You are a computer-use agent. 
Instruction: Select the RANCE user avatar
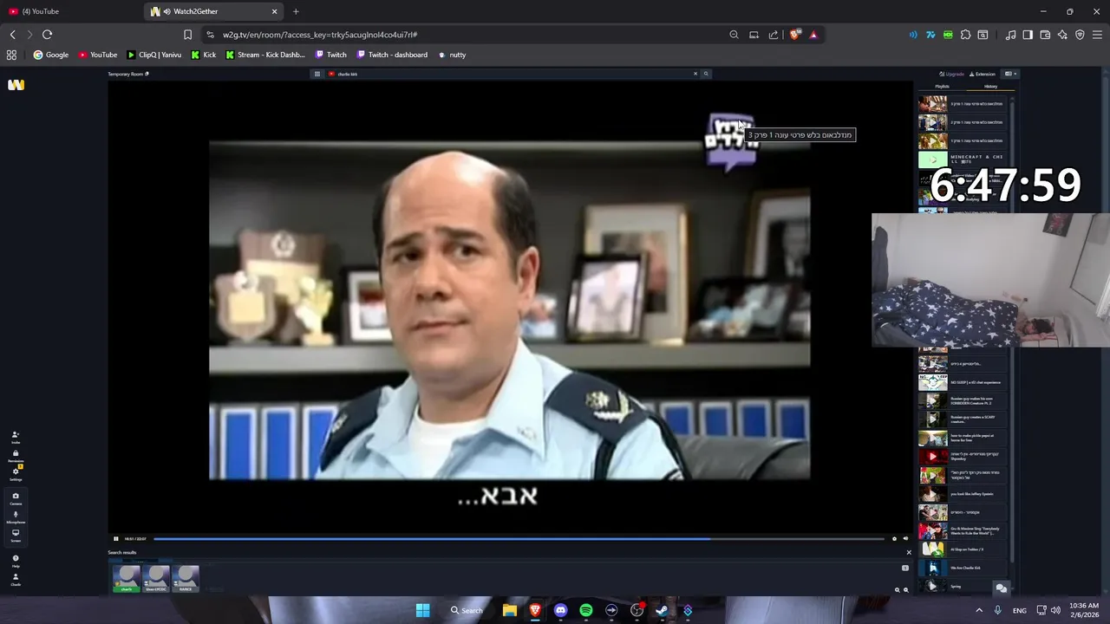click(x=186, y=578)
